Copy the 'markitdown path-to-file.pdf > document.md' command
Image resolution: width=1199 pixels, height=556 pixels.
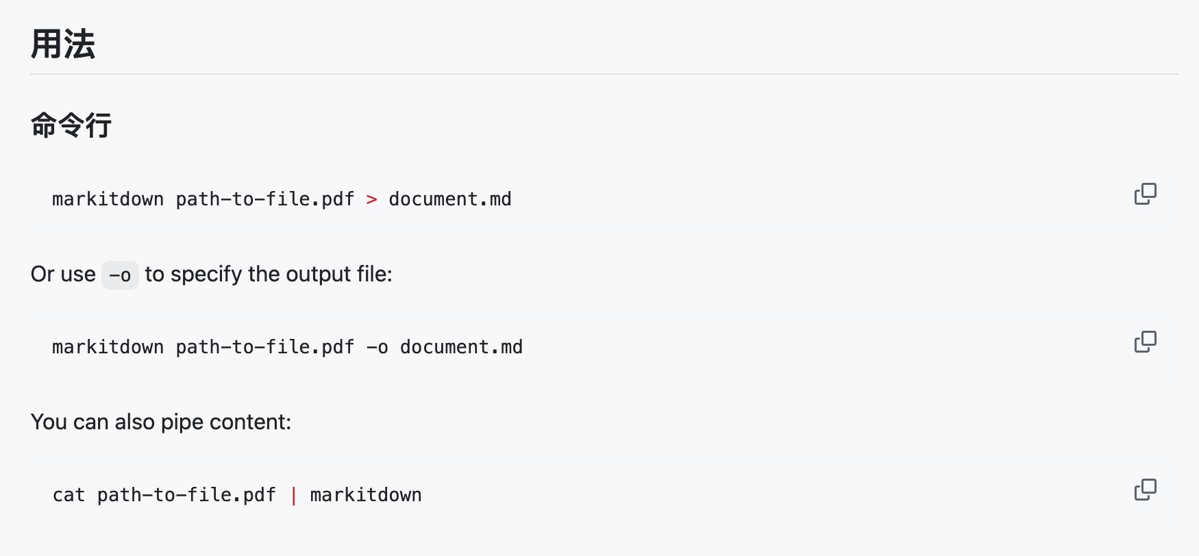[1145, 194]
